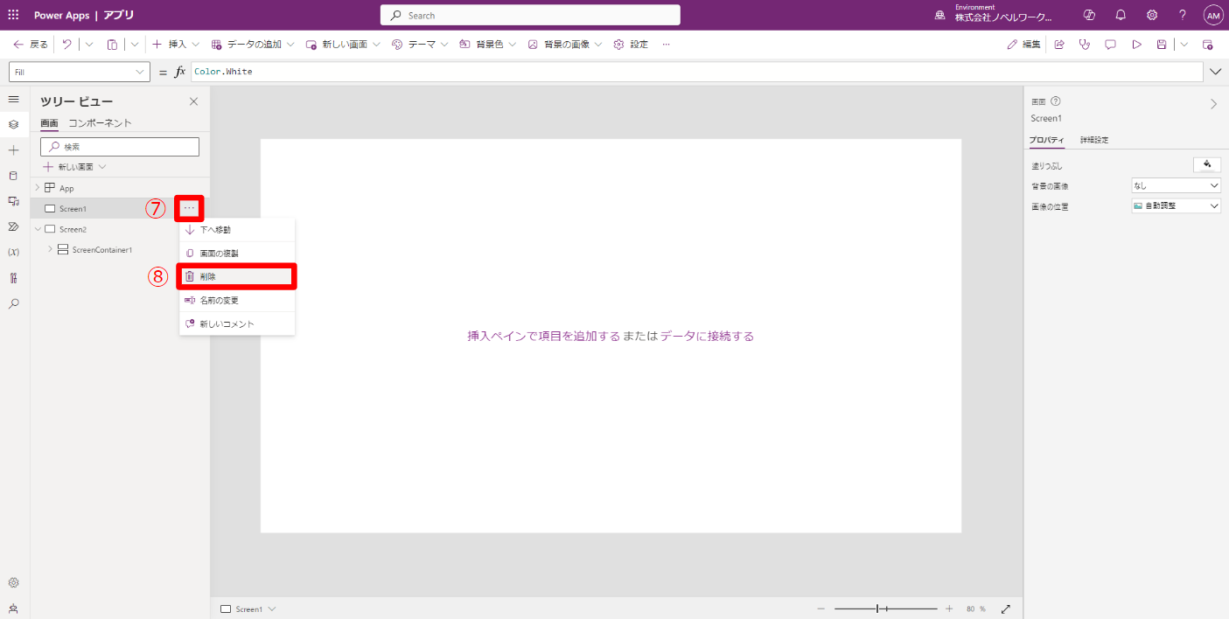
Task: Fit the canvas to window with the expand icon
Action: pyautogui.click(x=1006, y=609)
